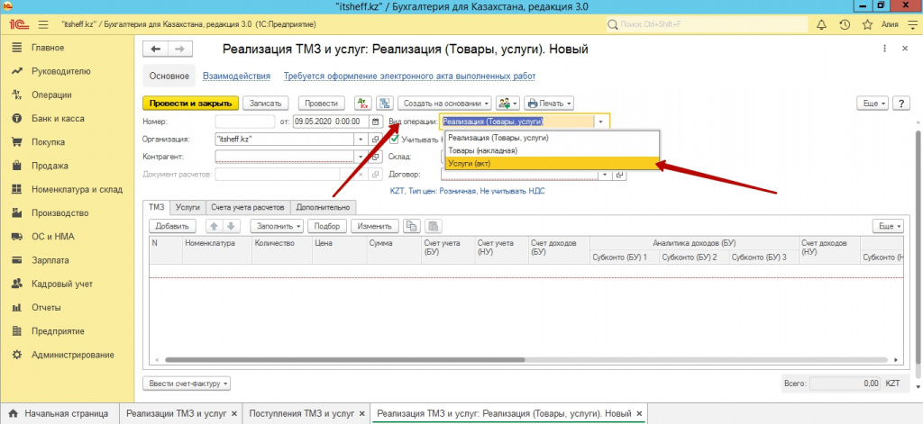Screen dimensions: 923x424
Task: Click into the Контрагент field
Action: [x=285, y=157]
